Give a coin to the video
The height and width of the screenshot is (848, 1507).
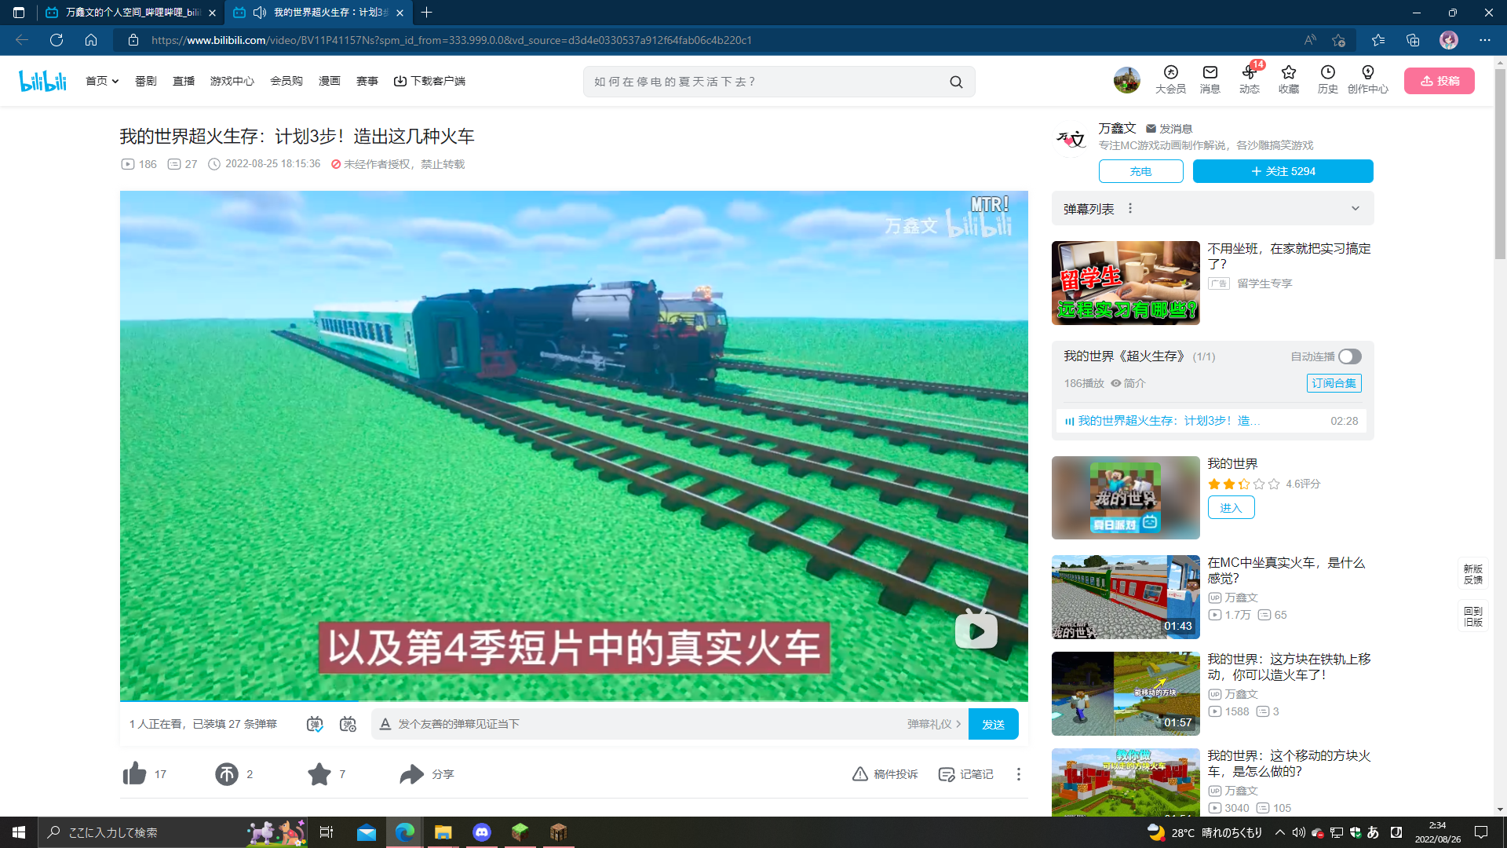226,774
